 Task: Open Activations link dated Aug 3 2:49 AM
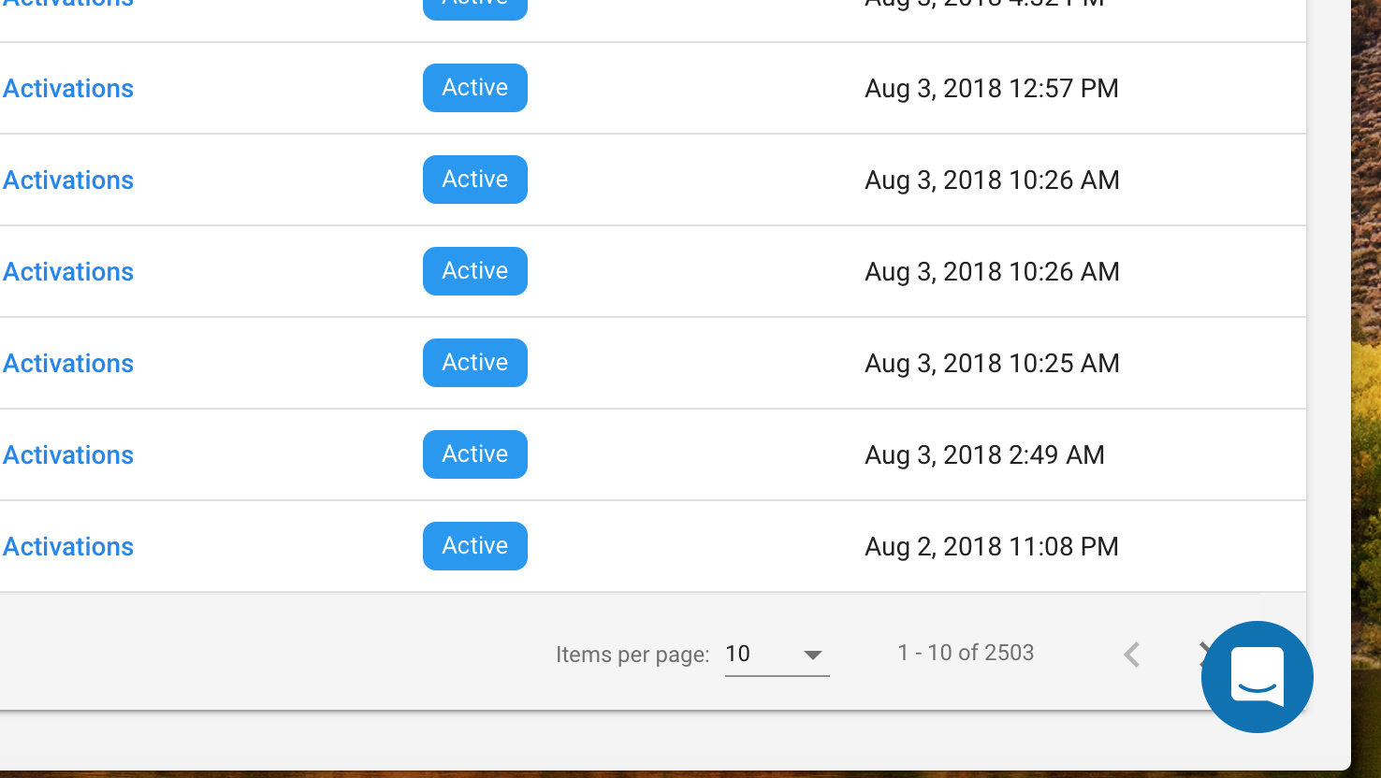pos(68,454)
